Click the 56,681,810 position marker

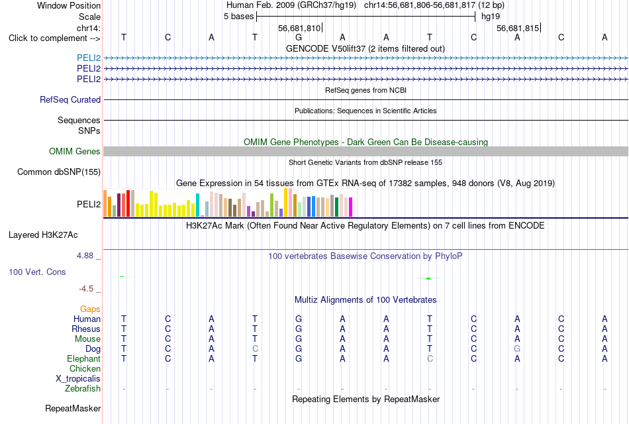coord(300,28)
